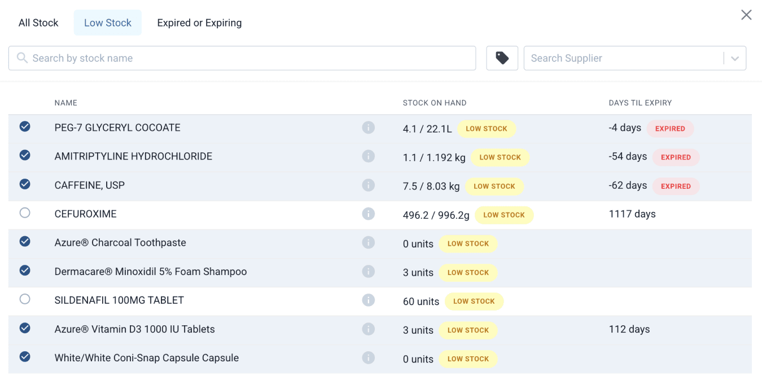762x385 pixels.
Task: Check SILDENAFIL 100MG TABLET row
Action: click(25, 299)
